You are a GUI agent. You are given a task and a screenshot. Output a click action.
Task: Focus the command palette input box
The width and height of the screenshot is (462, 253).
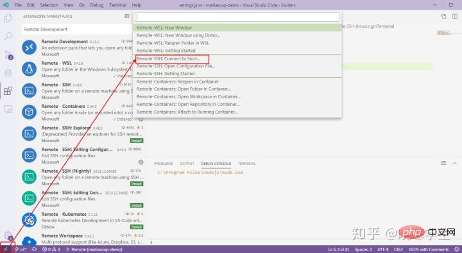237,17
